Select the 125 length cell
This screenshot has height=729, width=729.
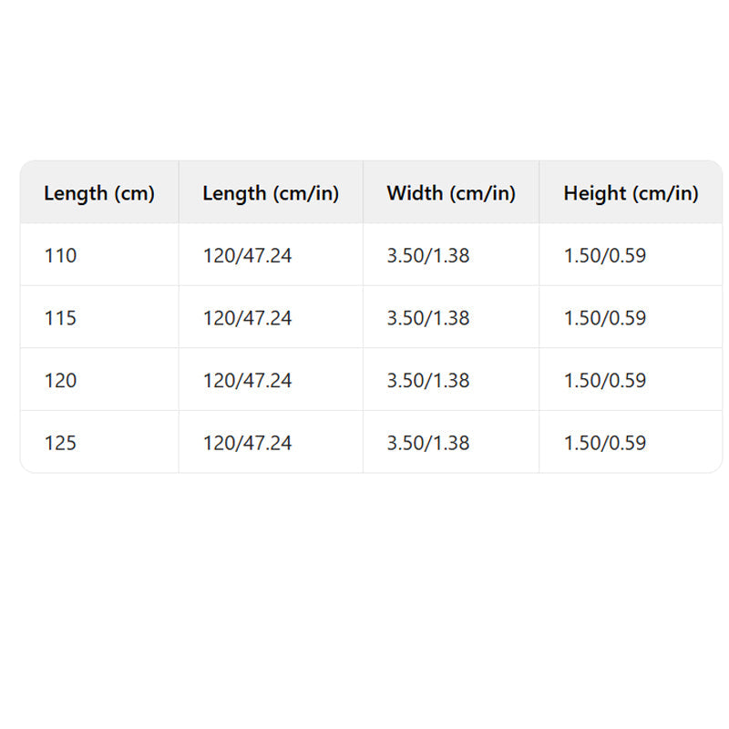point(61,443)
